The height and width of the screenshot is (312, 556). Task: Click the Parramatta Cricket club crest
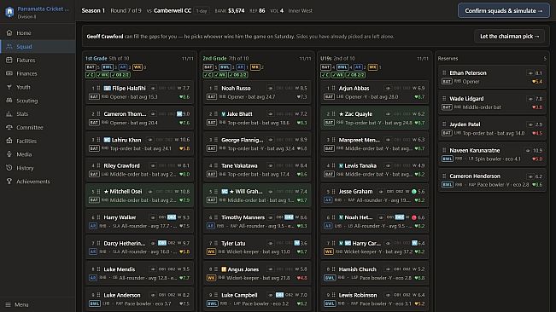click(x=9, y=12)
